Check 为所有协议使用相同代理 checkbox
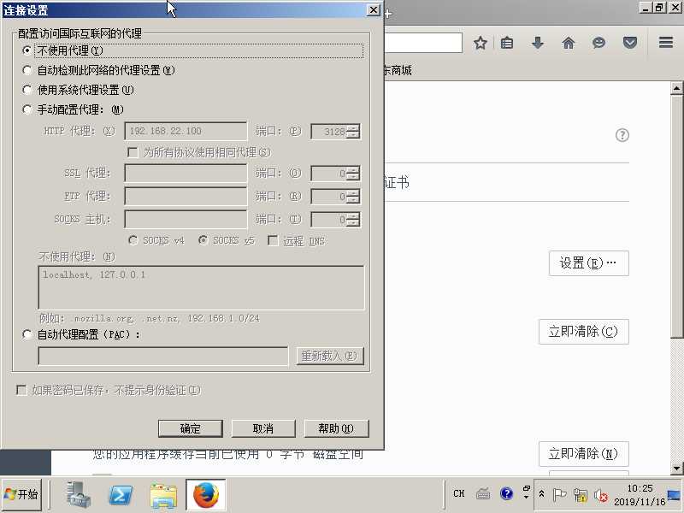 point(133,152)
